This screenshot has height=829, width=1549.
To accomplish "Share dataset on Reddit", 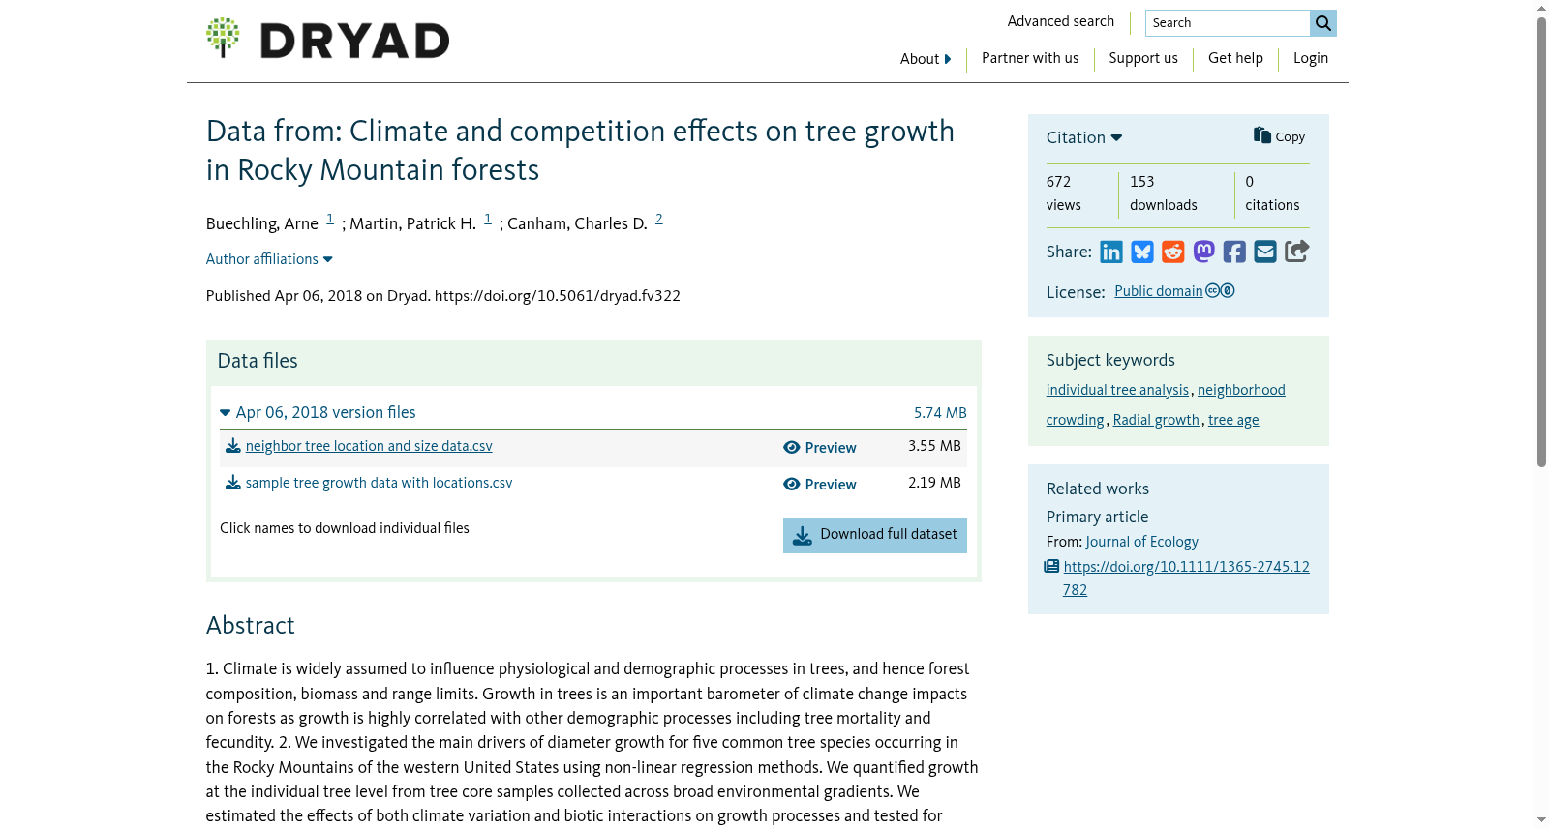I will pos(1173,252).
